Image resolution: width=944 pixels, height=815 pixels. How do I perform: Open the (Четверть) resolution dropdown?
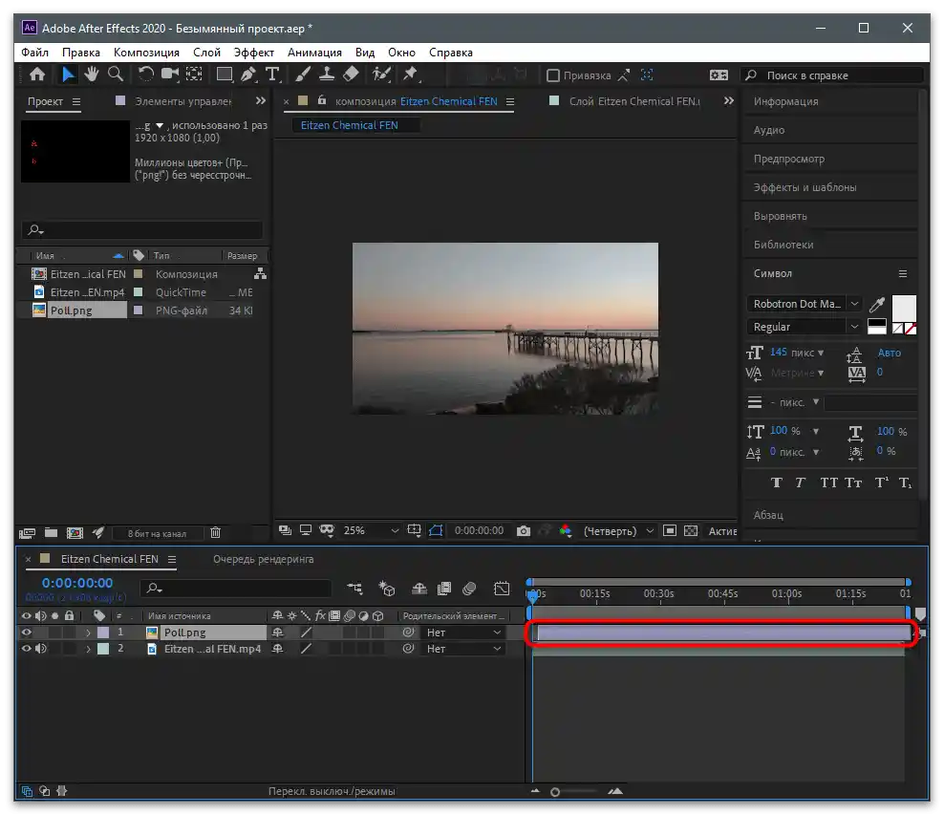point(618,531)
